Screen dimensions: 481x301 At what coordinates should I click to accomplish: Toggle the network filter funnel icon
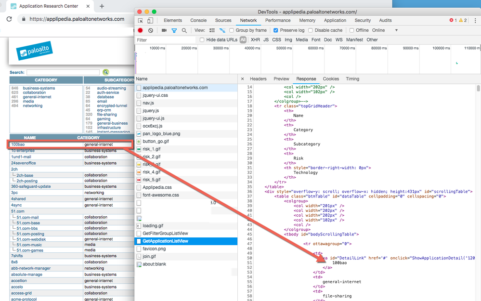coord(174,30)
